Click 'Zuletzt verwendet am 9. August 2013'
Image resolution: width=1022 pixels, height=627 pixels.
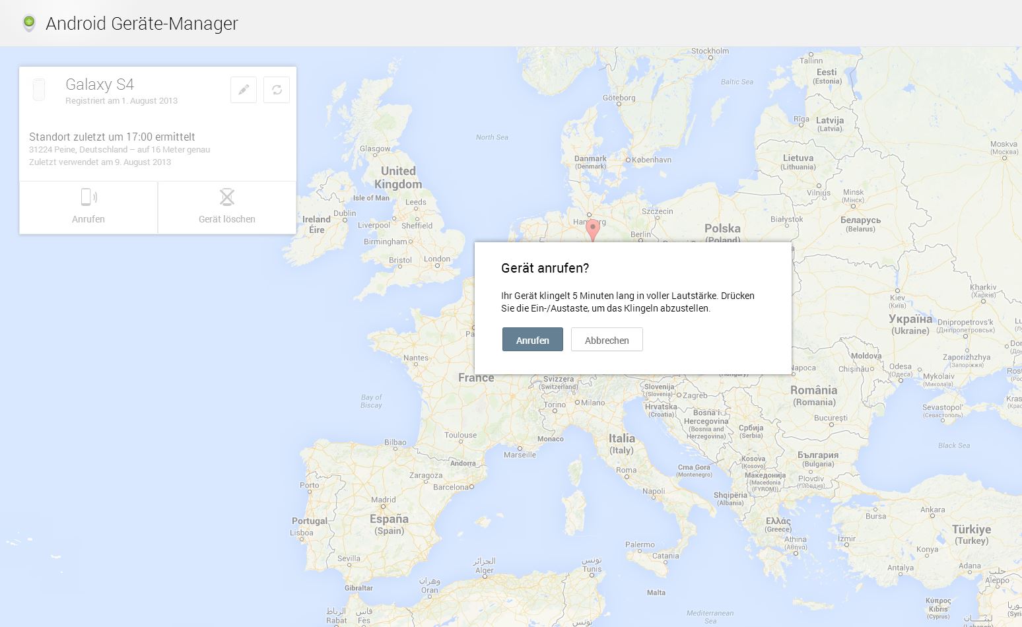click(x=100, y=162)
